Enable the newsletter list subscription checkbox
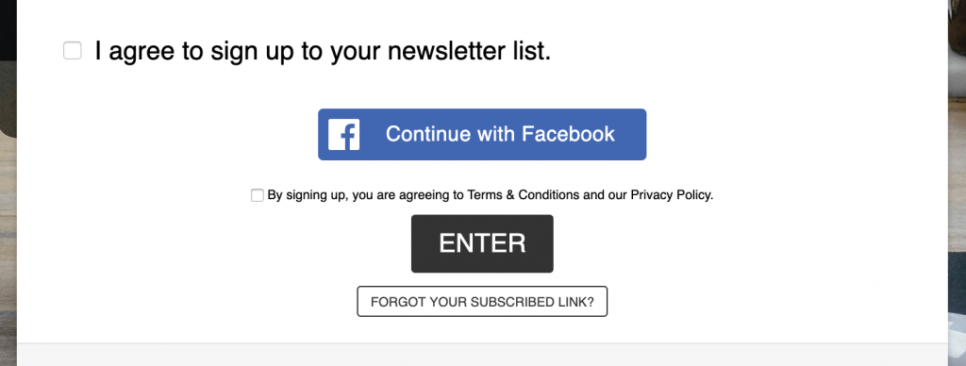This screenshot has height=366, width=966. [73, 51]
